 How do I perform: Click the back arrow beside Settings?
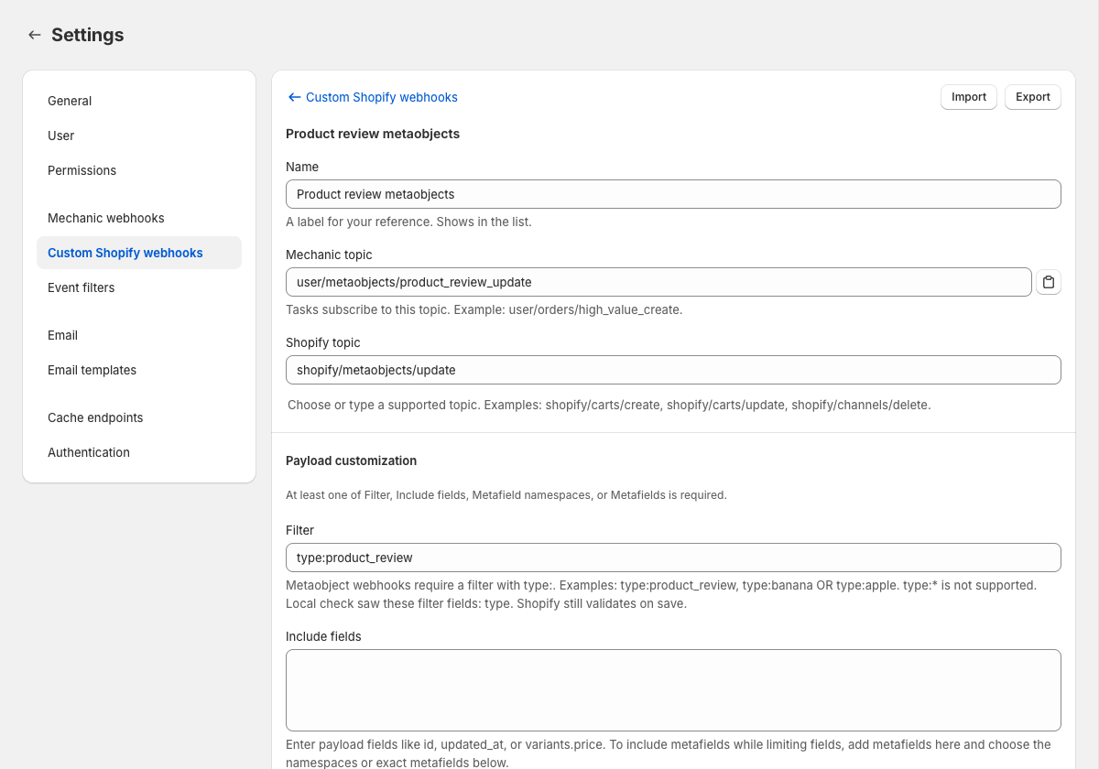35,35
